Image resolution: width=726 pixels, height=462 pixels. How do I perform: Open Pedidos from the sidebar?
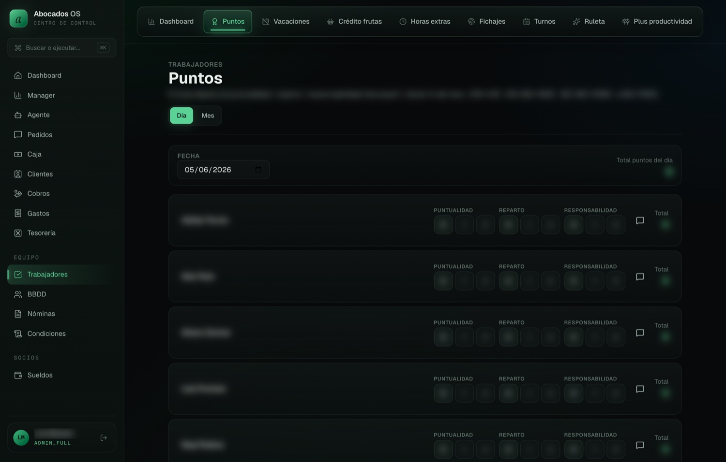pyautogui.click(x=61, y=135)
